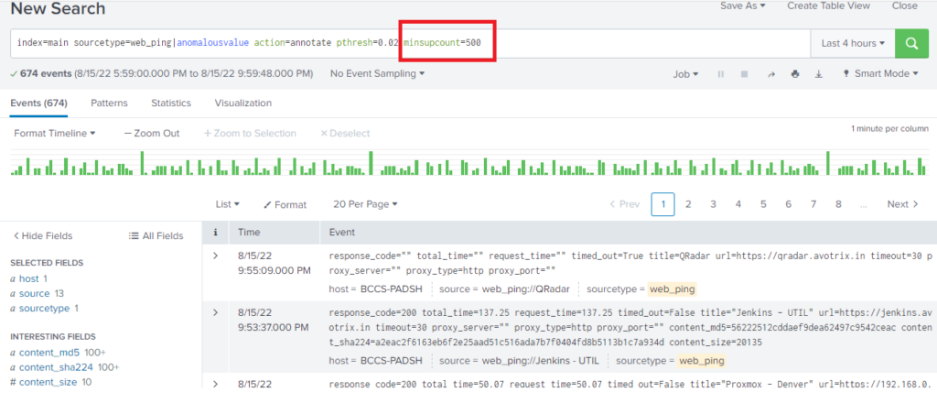Open List view dropdown

[x=228, y=204]
